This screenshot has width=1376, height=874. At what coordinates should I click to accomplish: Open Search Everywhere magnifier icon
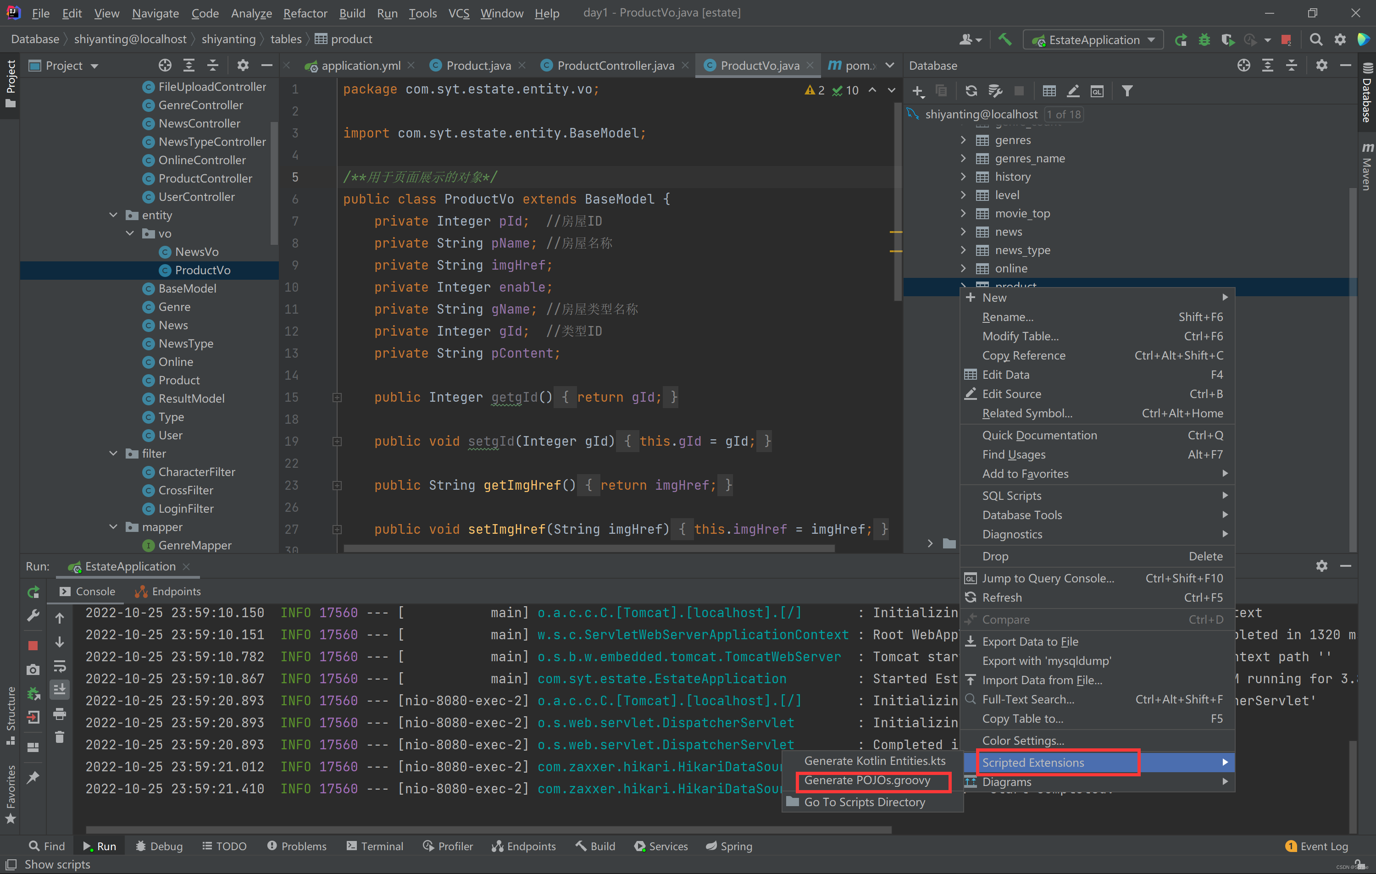pyautogui.click(x=1316, y=39)
